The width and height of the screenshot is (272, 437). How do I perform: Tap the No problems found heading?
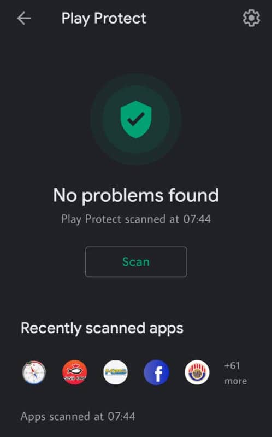pos(136,195)
